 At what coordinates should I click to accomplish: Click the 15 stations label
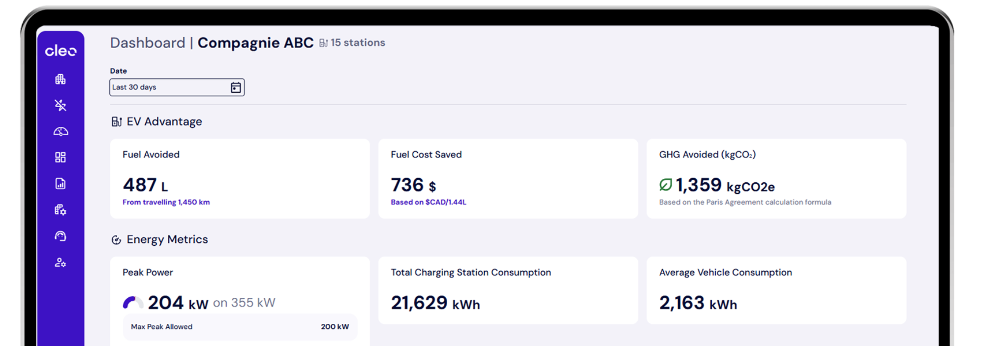click(358, 43)
